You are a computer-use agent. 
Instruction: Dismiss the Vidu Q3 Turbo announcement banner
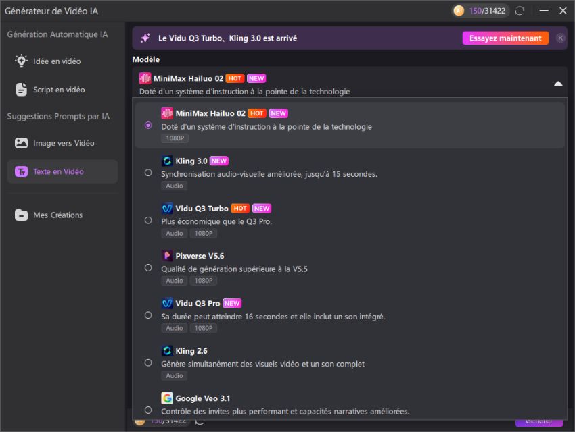[x=560, y=38]
